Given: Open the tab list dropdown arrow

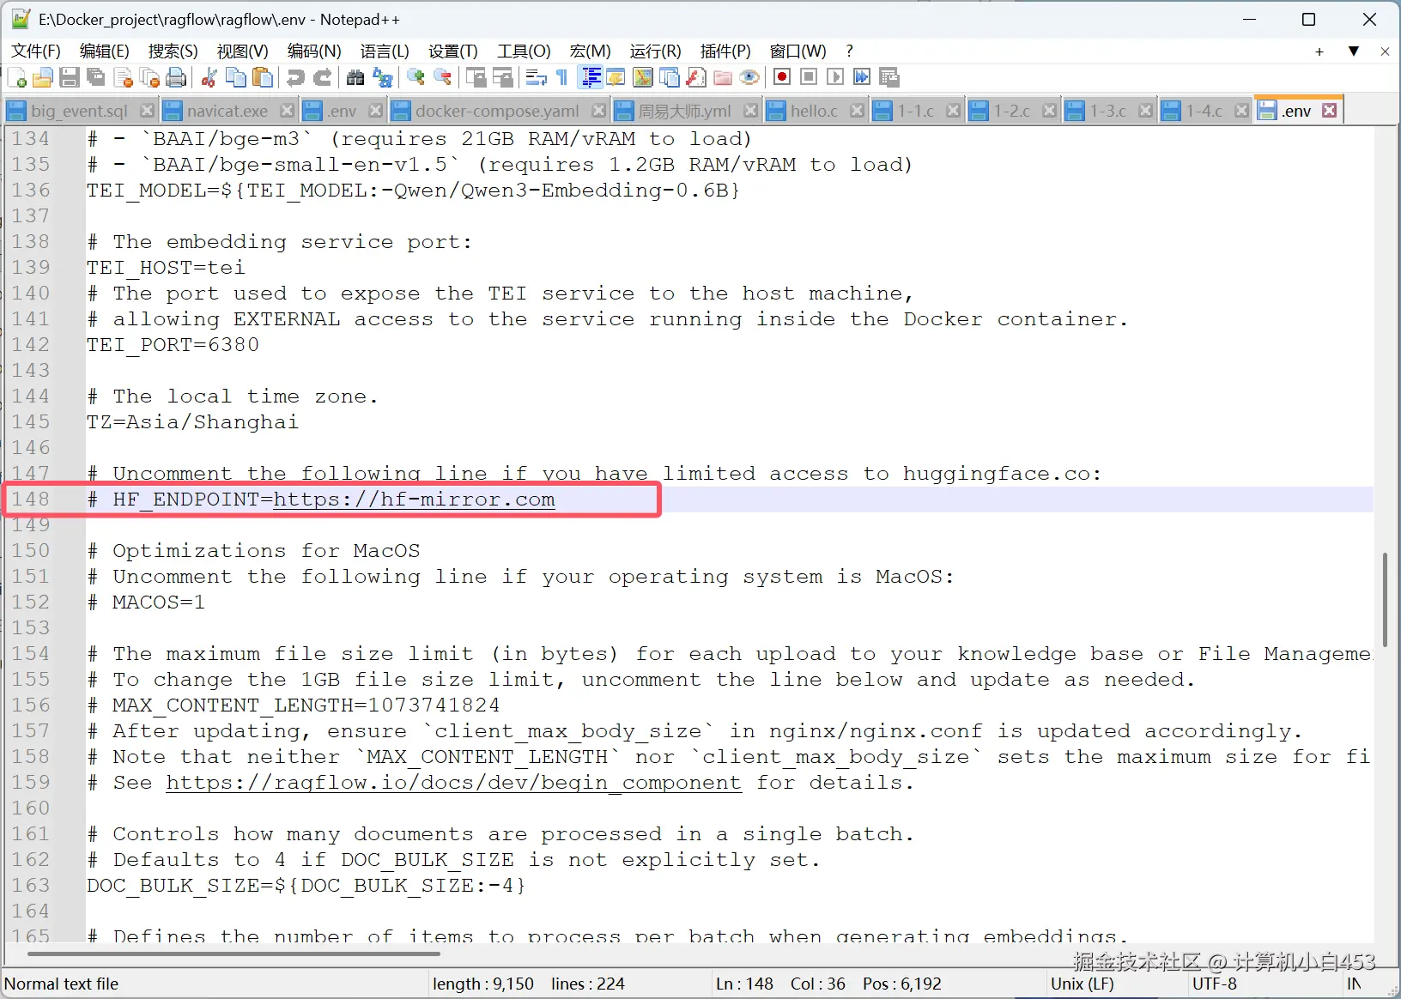Looking at the screenshot, I should pos(1354,51).
